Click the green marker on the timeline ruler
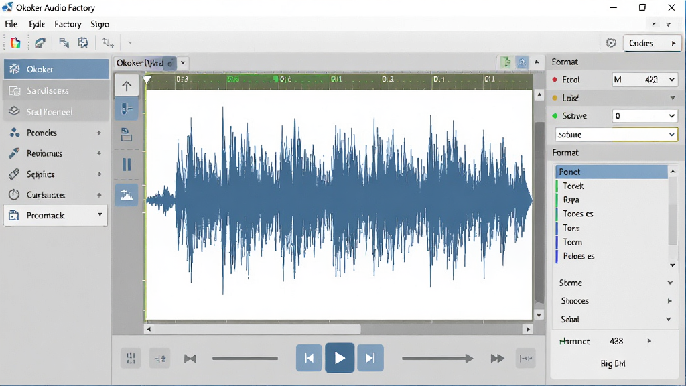This screenshot has width=686, height=386. (x=275, y=79)
